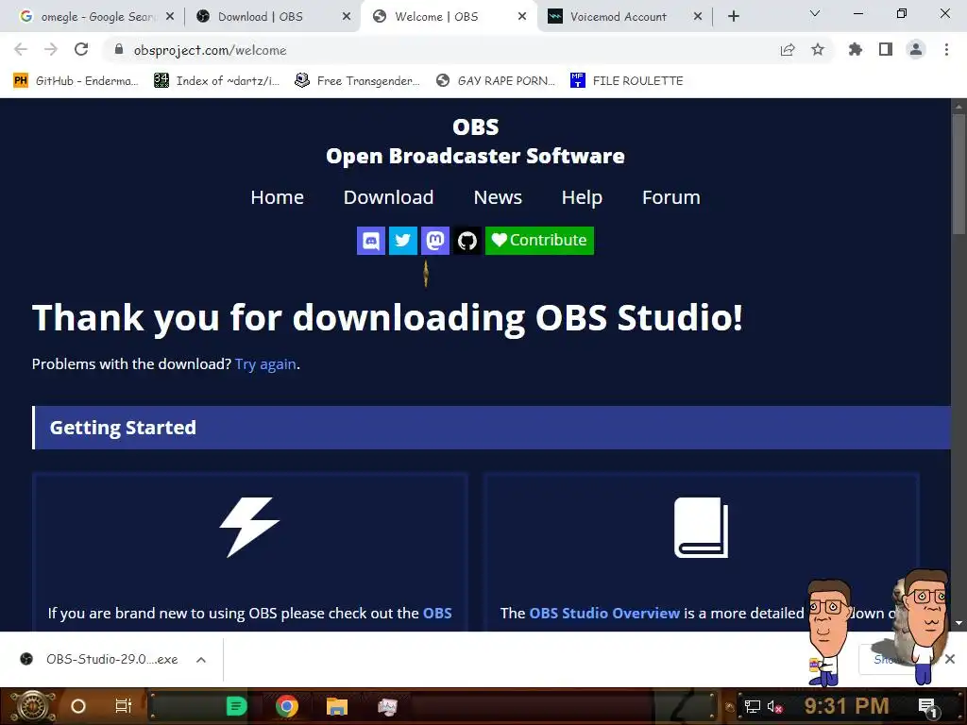Open a new browser tab
The height and width of the screenshot is (725, 967).
(733, 17)
